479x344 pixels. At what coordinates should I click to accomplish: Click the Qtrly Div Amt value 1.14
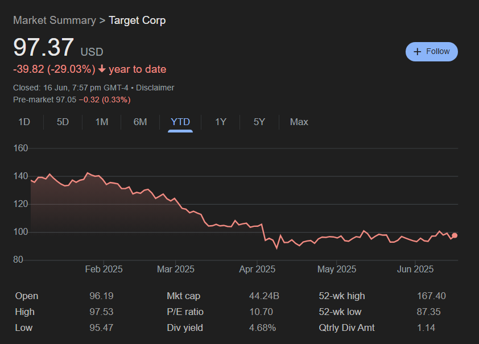(x=426, y=328)
